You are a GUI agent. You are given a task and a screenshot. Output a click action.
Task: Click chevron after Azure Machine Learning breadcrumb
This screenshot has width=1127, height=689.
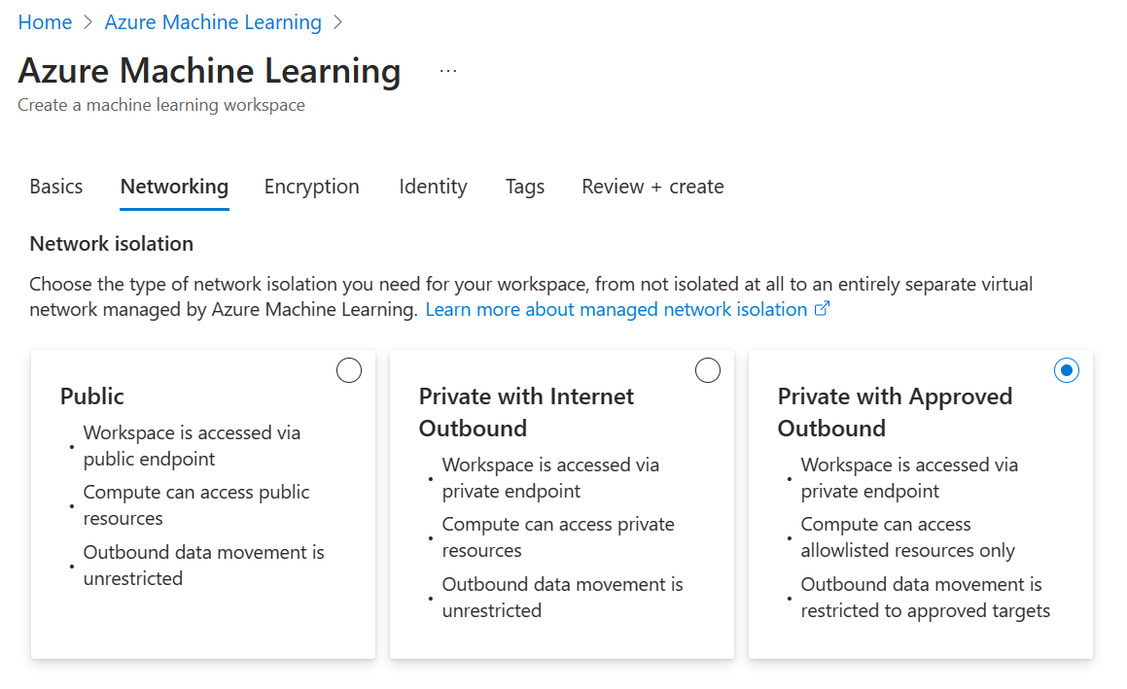coord(337,22)
